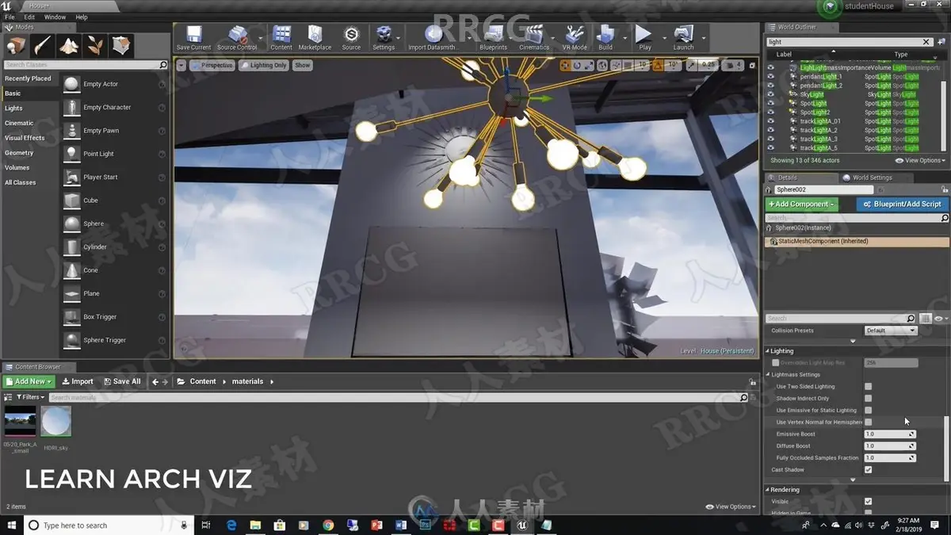Switch to Paint mode in Modes panel
951x535 pixels.
(x=43, y=45)
